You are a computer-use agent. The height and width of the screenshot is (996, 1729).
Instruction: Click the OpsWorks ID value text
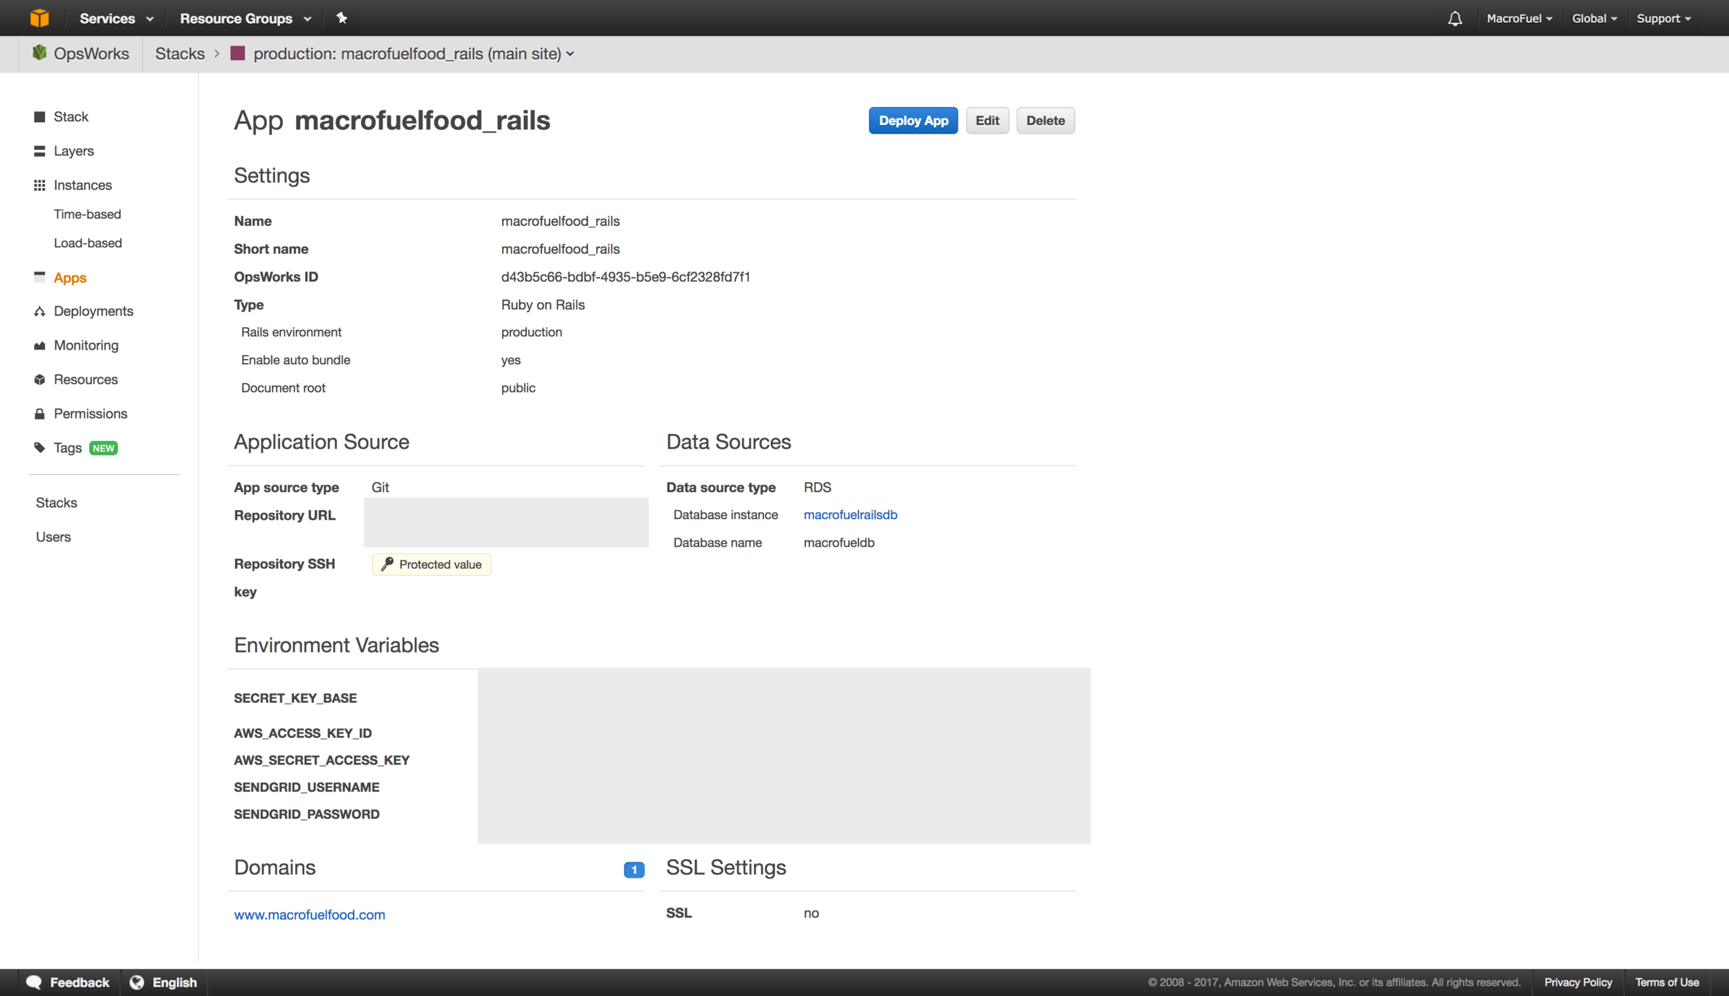[625, 277]
